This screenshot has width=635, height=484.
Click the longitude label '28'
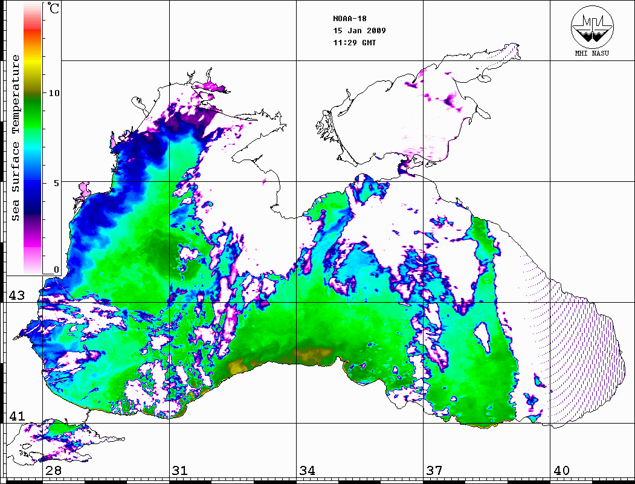[x=53, y=471]
